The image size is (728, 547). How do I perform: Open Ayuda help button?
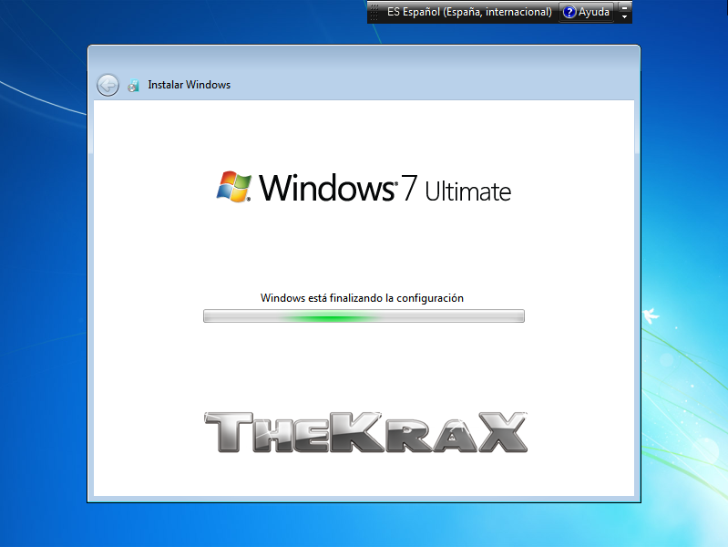pos(587,12)
